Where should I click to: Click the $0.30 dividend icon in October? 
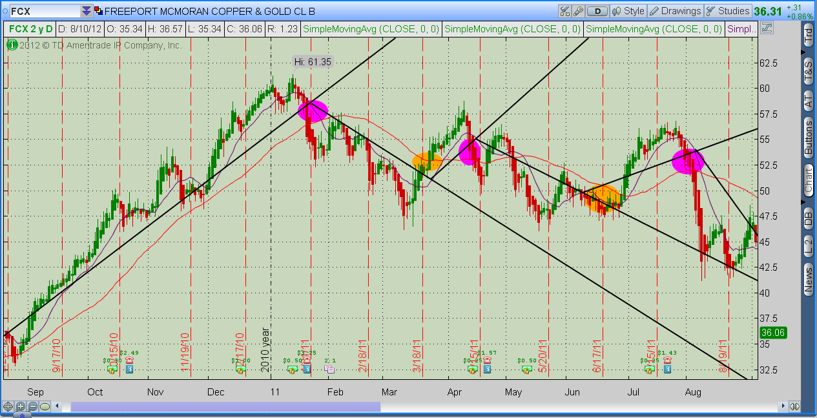click(112, 369)
